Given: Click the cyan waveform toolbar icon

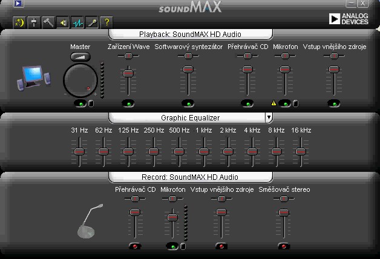Looking at the screenshot, I should point(77,23).
